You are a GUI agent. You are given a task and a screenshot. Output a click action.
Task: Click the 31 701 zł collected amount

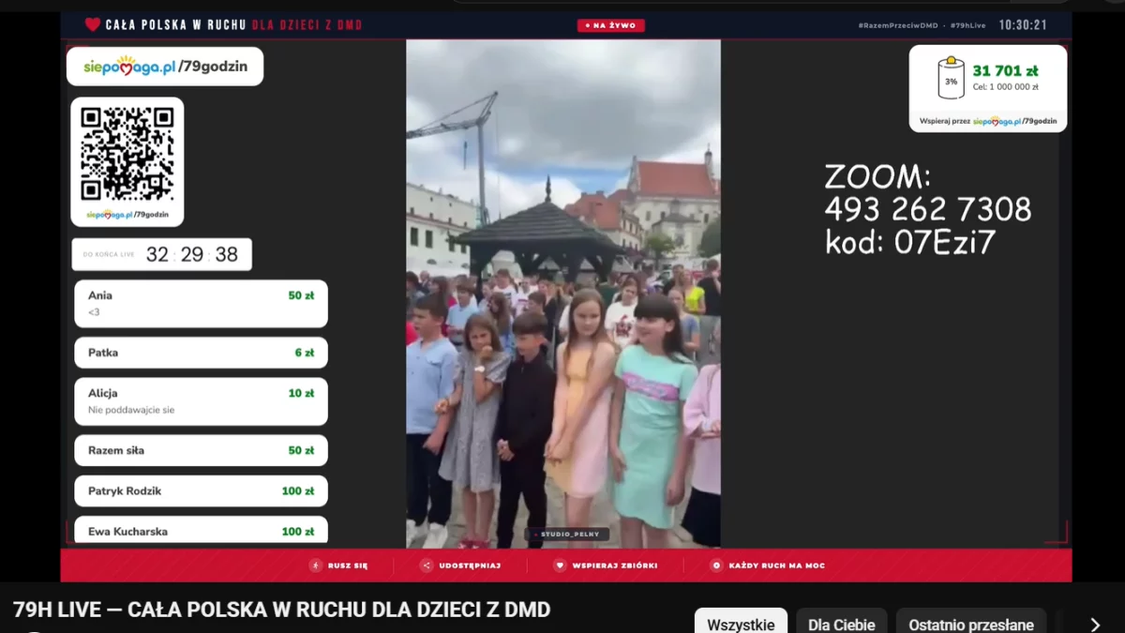(1005, 70)
